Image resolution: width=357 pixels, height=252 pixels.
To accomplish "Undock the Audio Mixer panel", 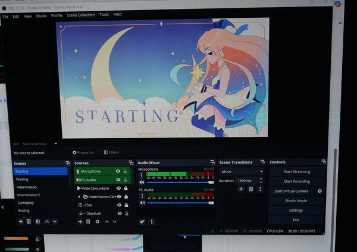I will click(212, 162).
